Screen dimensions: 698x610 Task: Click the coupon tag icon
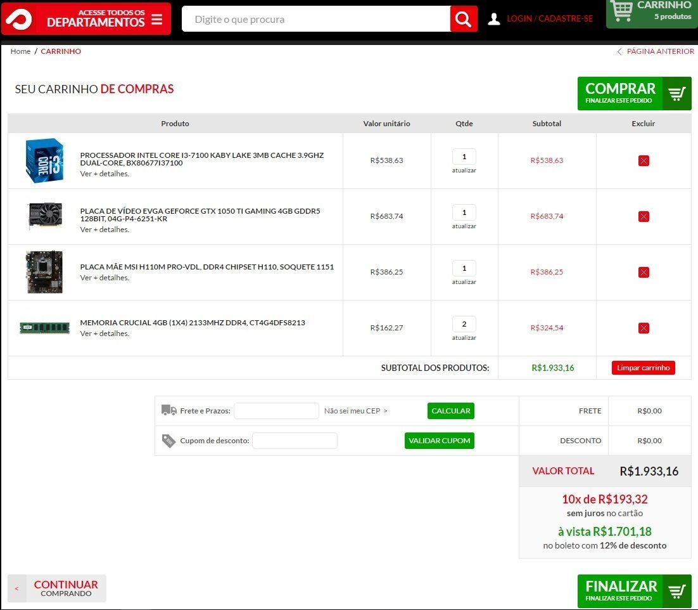(168, 440)
